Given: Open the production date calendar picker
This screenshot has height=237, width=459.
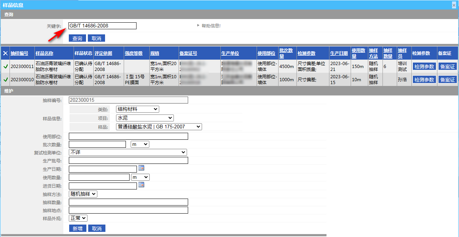Looking at the screenshot, I should click(141, 168).
